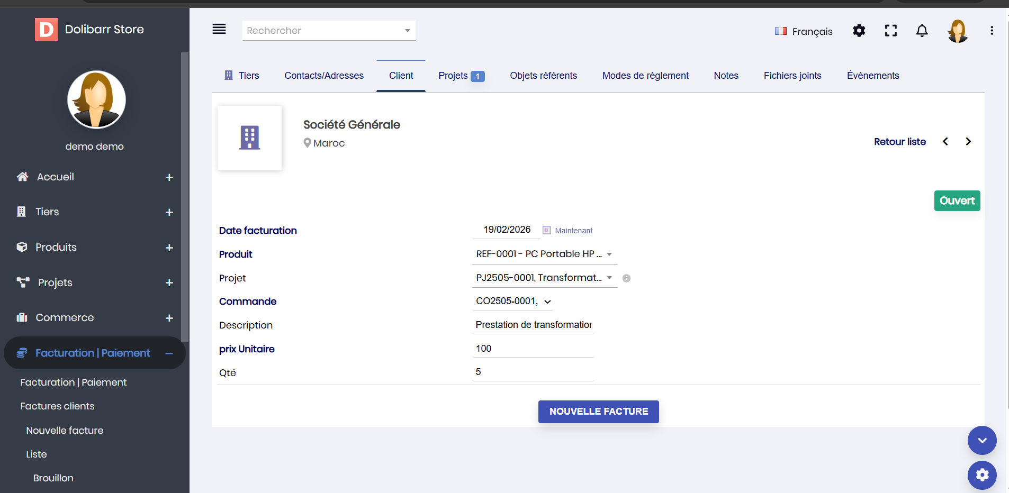Click the floating blue settings gear button
The height and width of the screenshot is (493, 1009).
(x=982, y=475)
